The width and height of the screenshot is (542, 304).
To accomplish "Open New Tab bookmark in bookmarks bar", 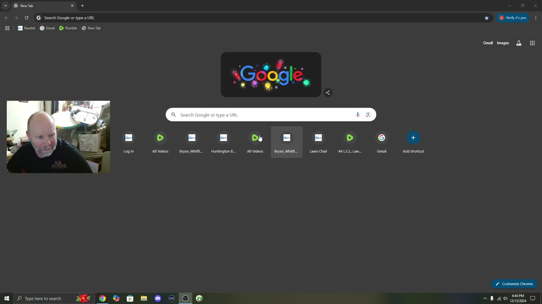I will [x=91, y=28].
